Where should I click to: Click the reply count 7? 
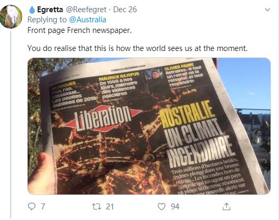(43, 207)
